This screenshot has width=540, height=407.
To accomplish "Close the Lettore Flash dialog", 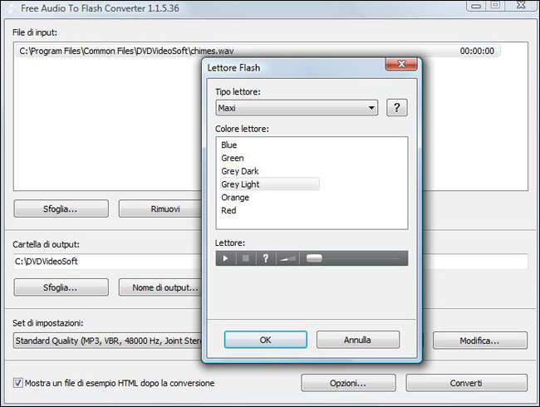I will (400, 64).
